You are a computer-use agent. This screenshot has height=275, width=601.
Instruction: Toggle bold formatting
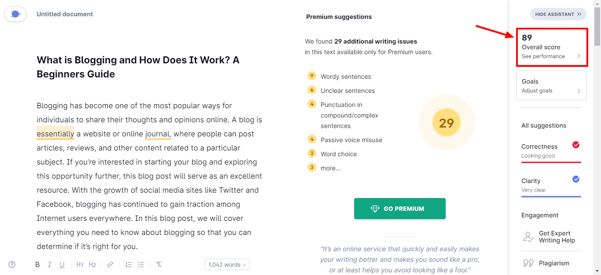coord(37,264)
